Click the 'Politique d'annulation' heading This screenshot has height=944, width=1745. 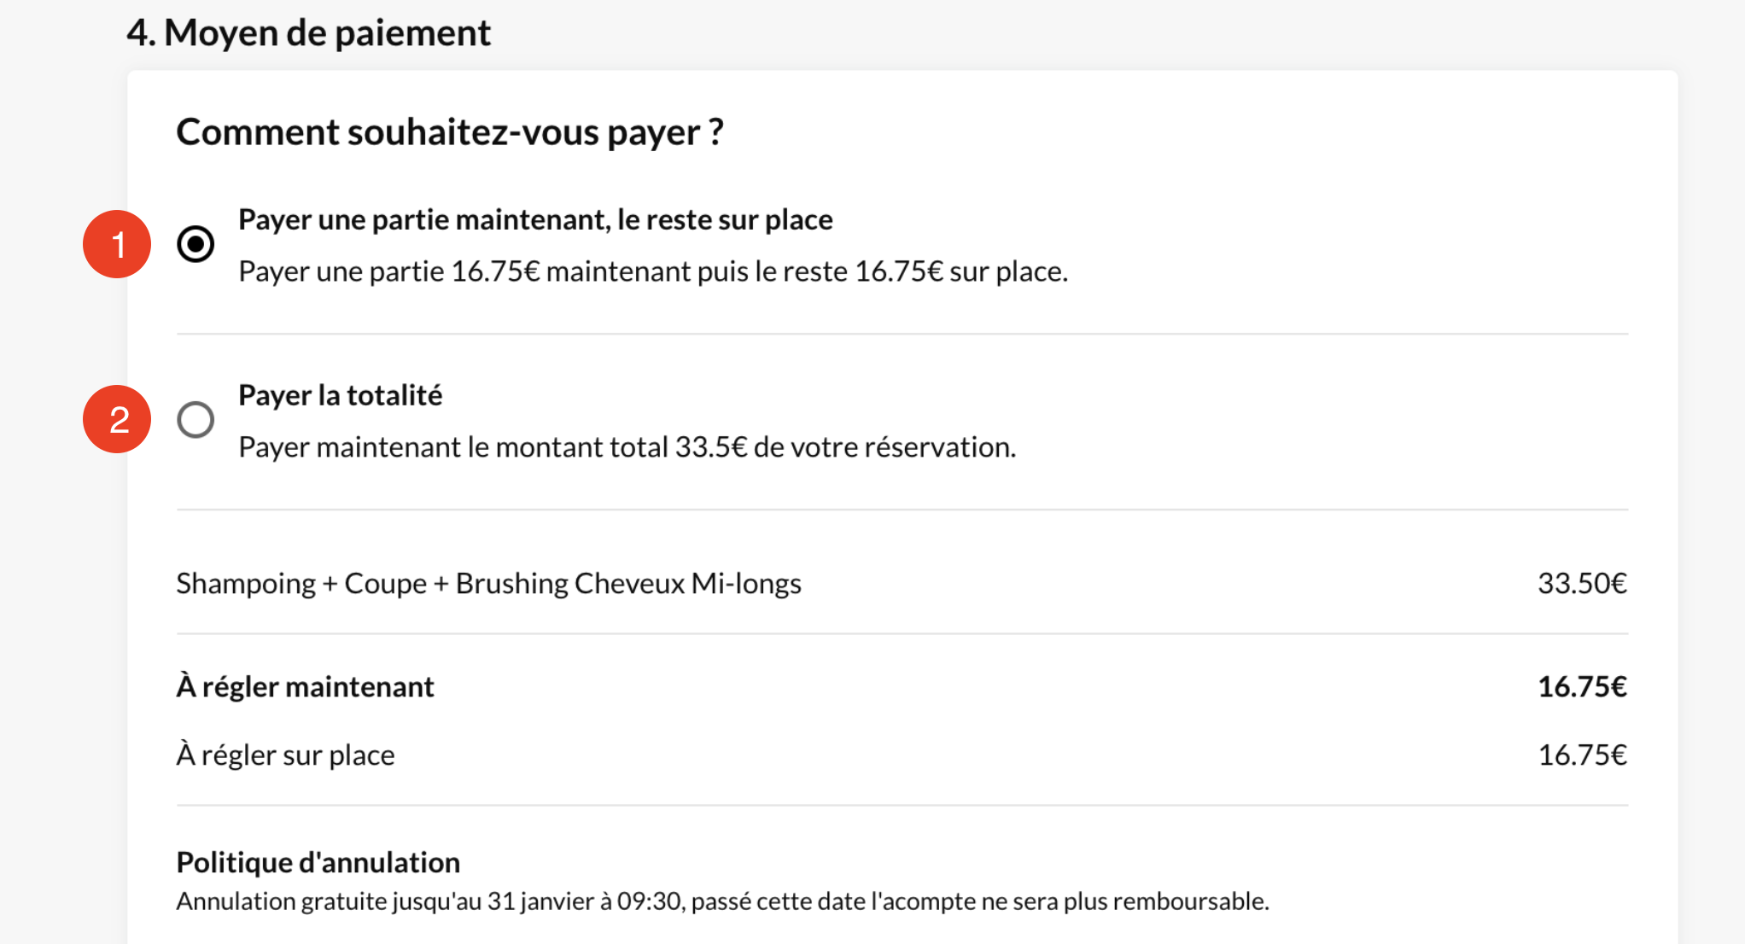(318, 862)
